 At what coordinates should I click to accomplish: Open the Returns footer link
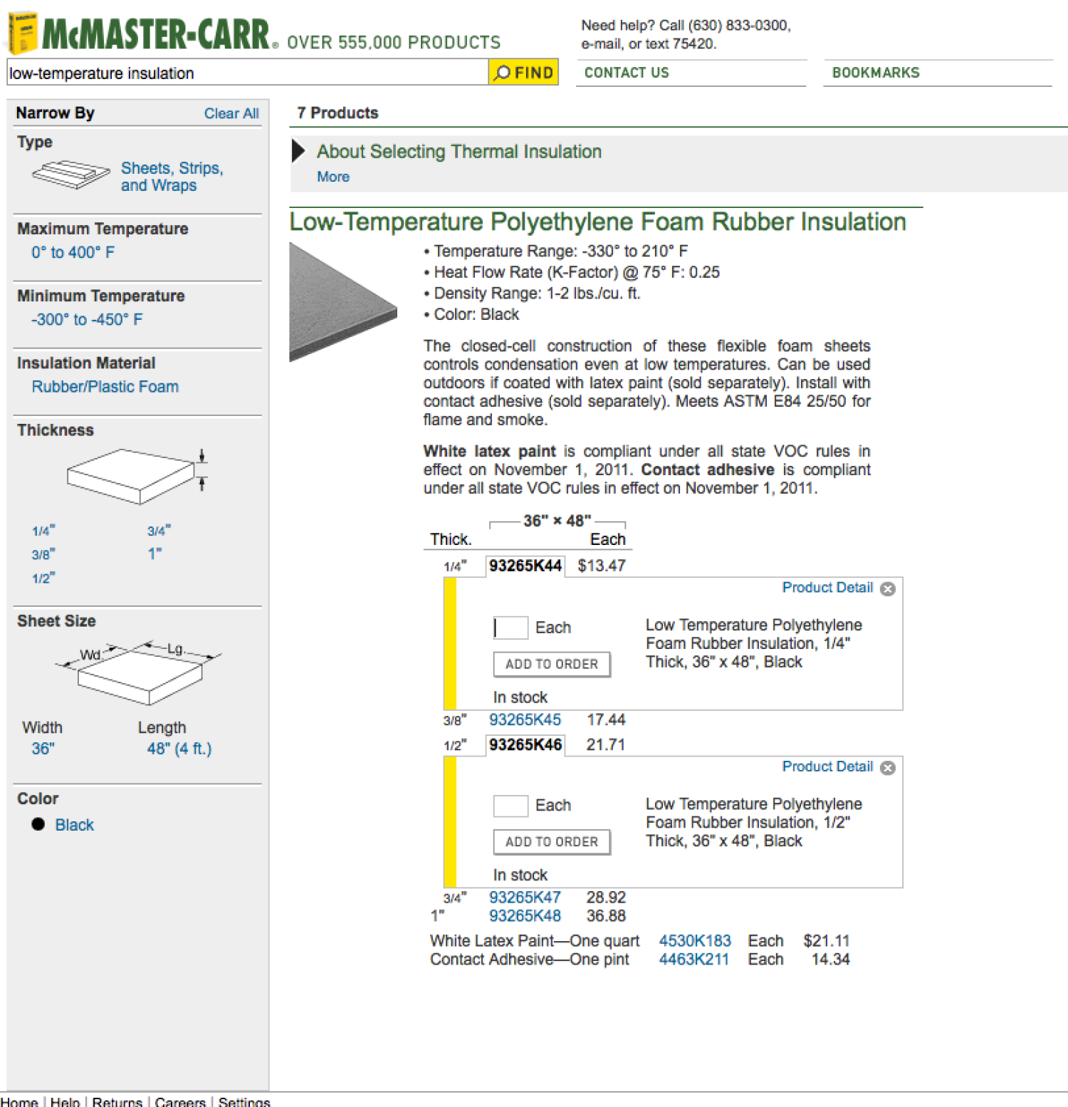click(x=117, y=1101)
